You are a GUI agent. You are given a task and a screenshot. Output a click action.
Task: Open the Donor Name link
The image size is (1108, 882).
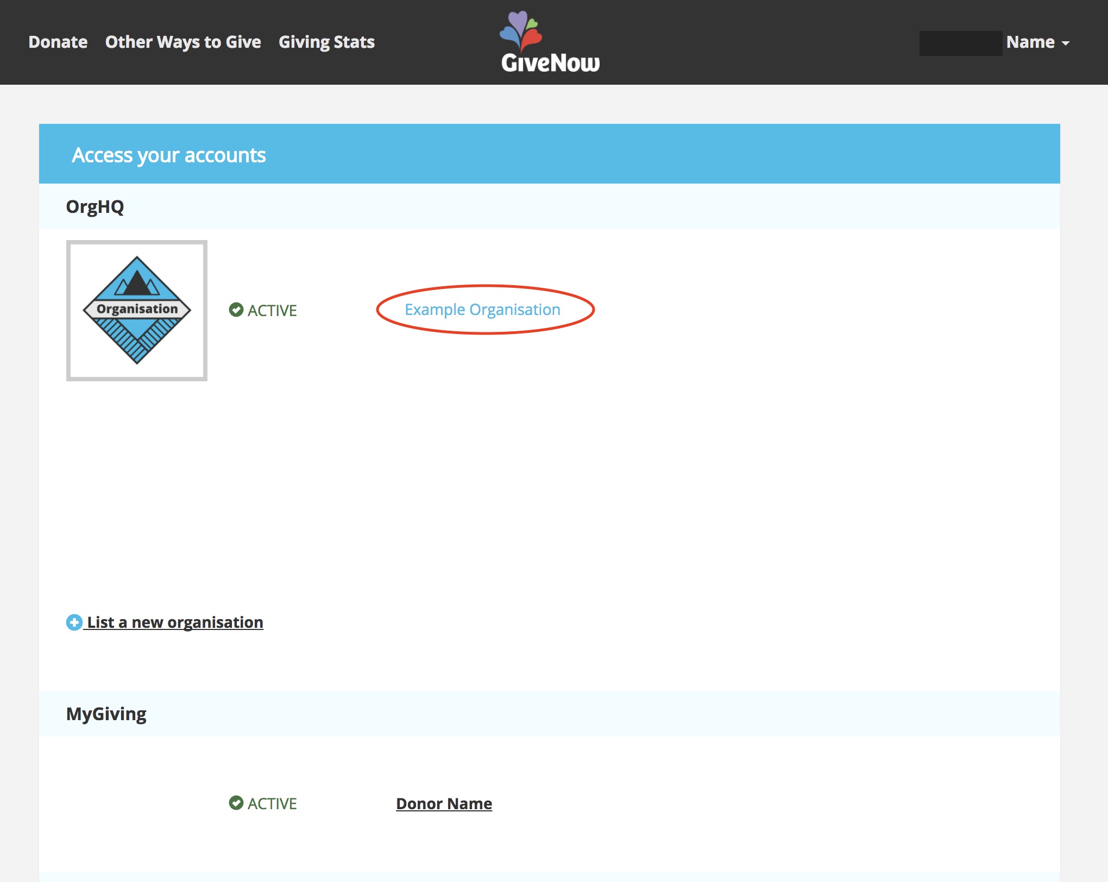coord(444,803)
